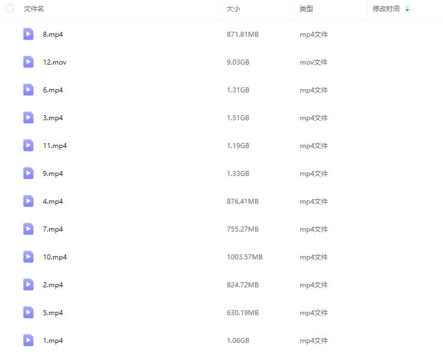Click the video icon beside 2.mp4
The height and width of the screenshot is (363, 443).
(28, 284)
